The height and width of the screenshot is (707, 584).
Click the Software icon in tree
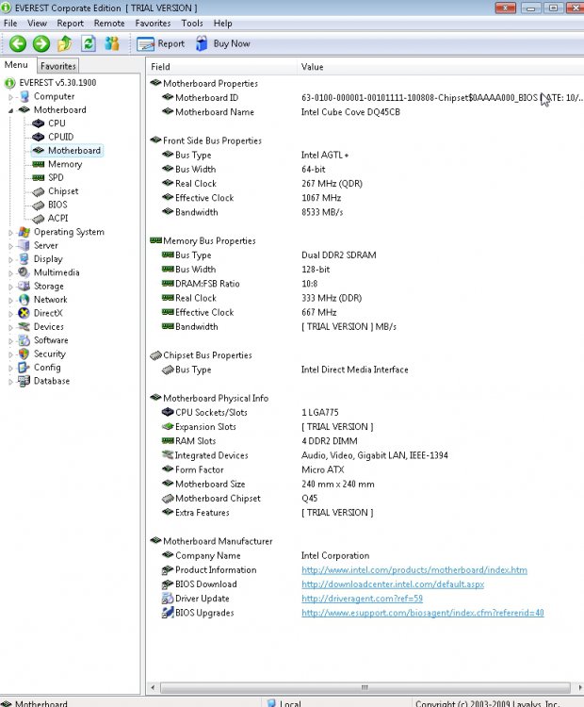[24, 340]
